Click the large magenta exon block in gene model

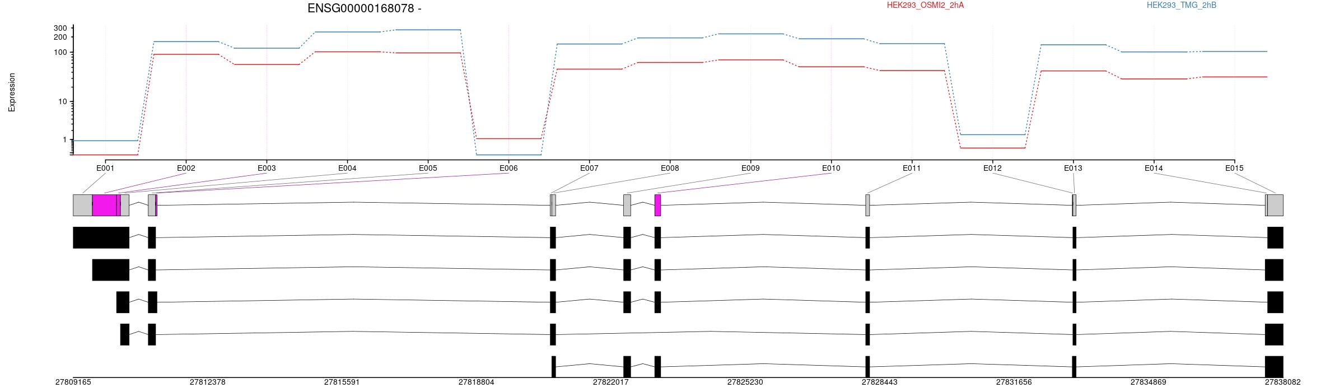tap(105, 205)
